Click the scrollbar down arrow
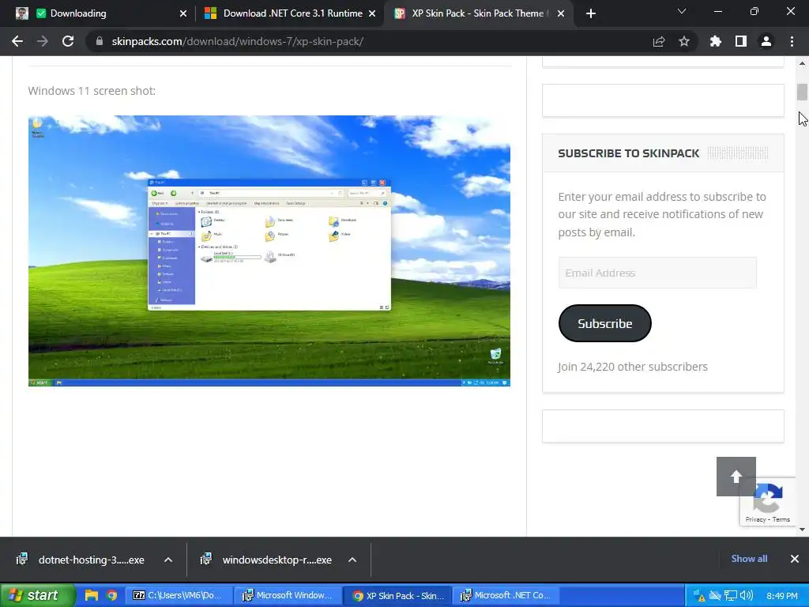The height and width of the screenshot is (607, 809). point(802,529)
